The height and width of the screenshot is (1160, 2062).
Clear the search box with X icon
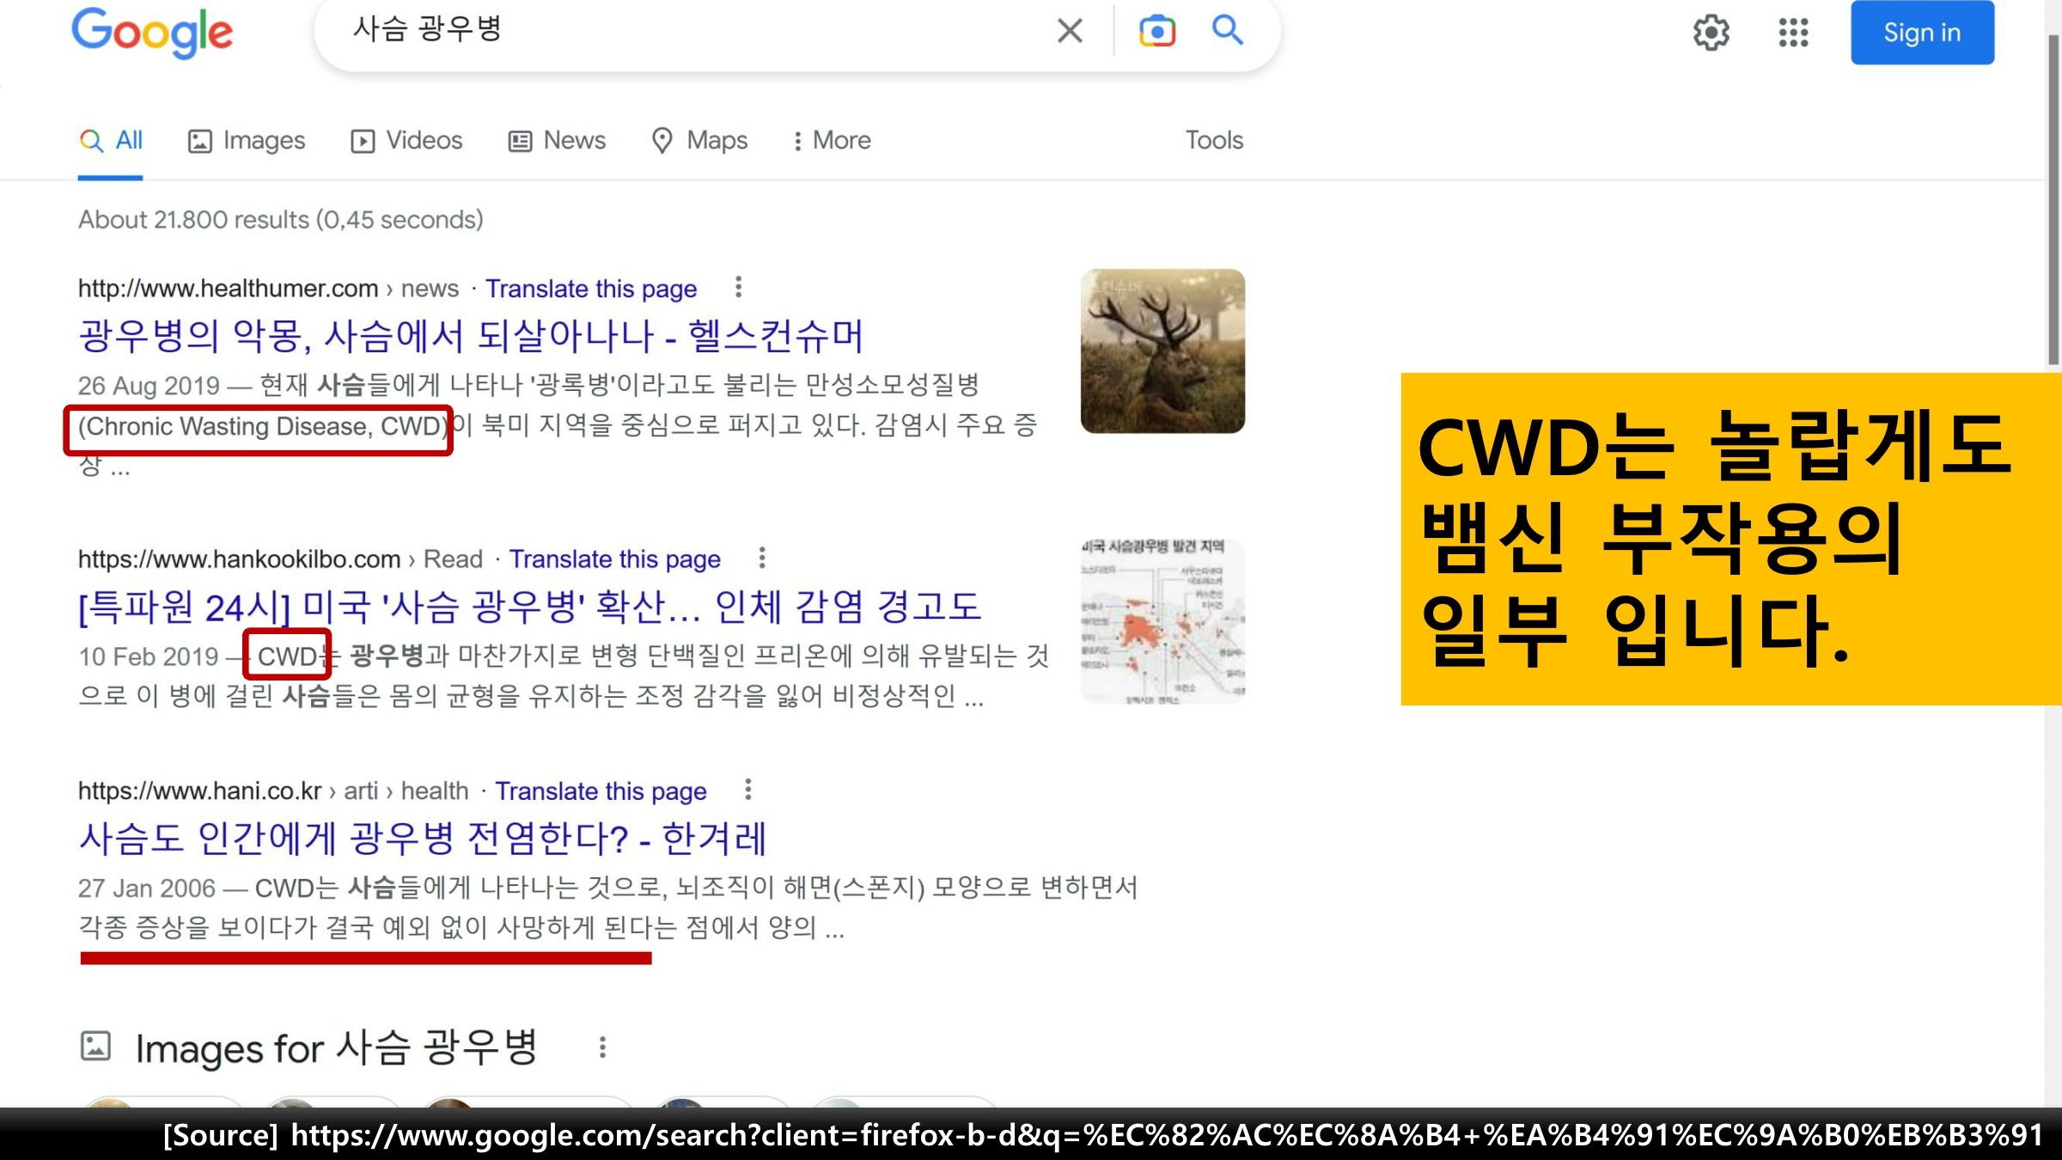tap(1069, 31)
